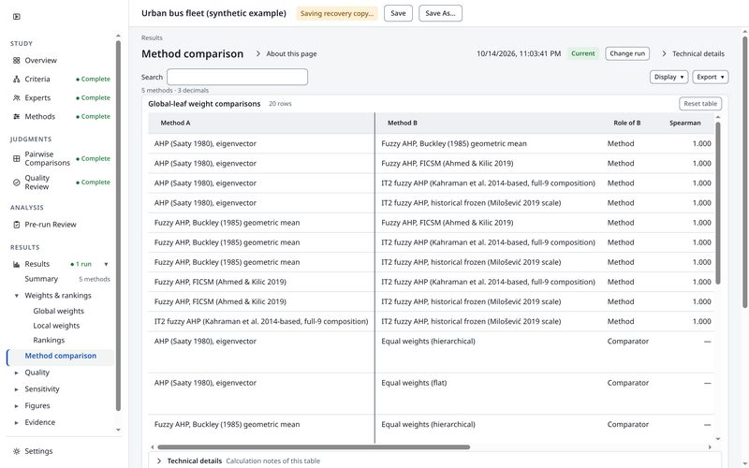The image size is (749, 468).
Task: Collapse the Weights & rankings tree
Action: [17, 296]
